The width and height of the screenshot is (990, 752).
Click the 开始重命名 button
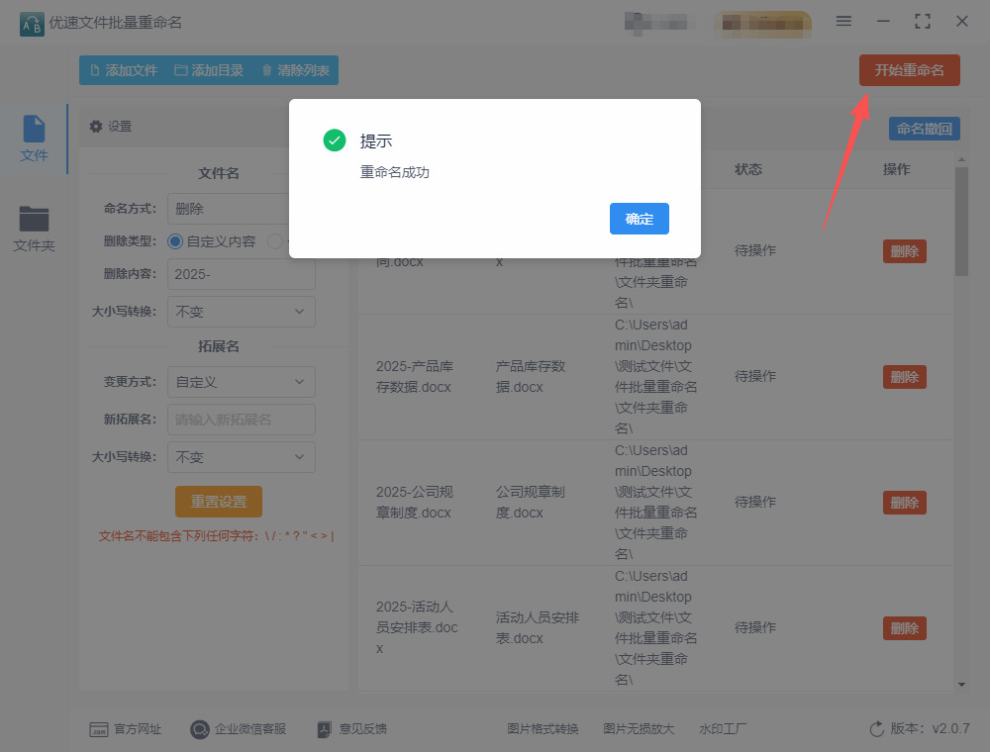909,70
